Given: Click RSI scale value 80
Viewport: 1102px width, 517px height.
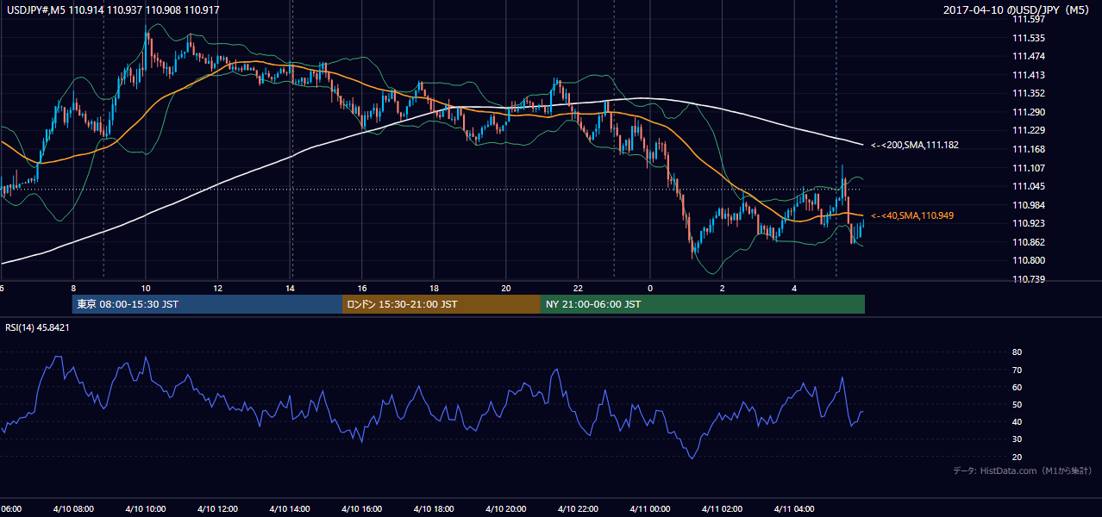Looking at the screenshot, I should tap(1017, 352).
